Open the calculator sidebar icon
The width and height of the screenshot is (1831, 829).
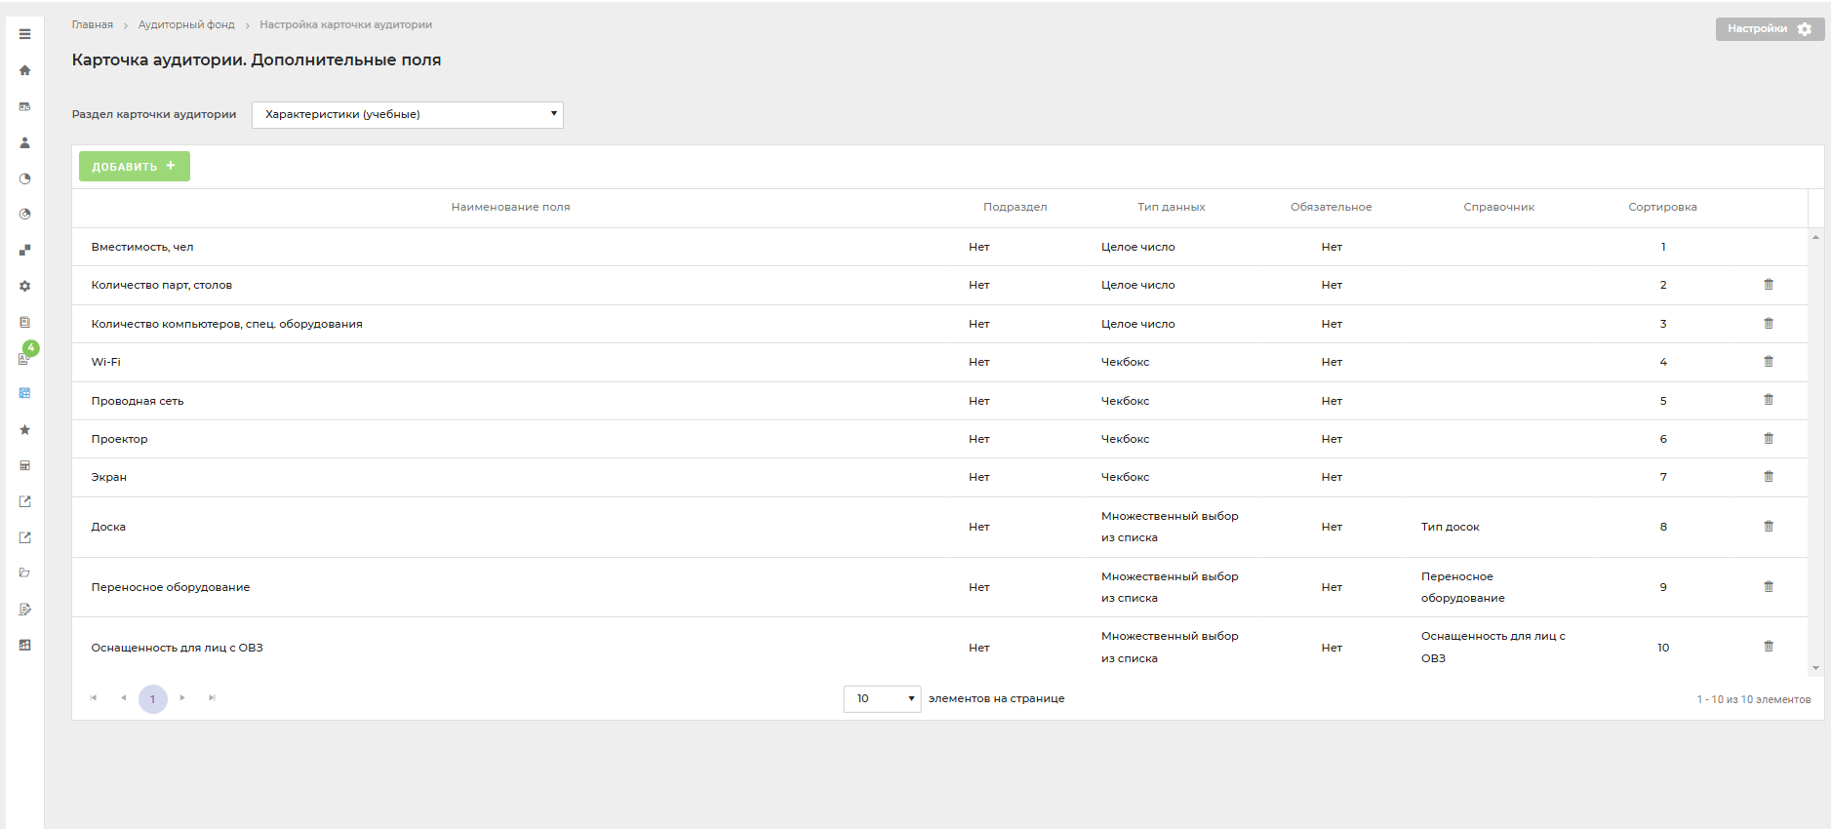click(x=24, y=465)
